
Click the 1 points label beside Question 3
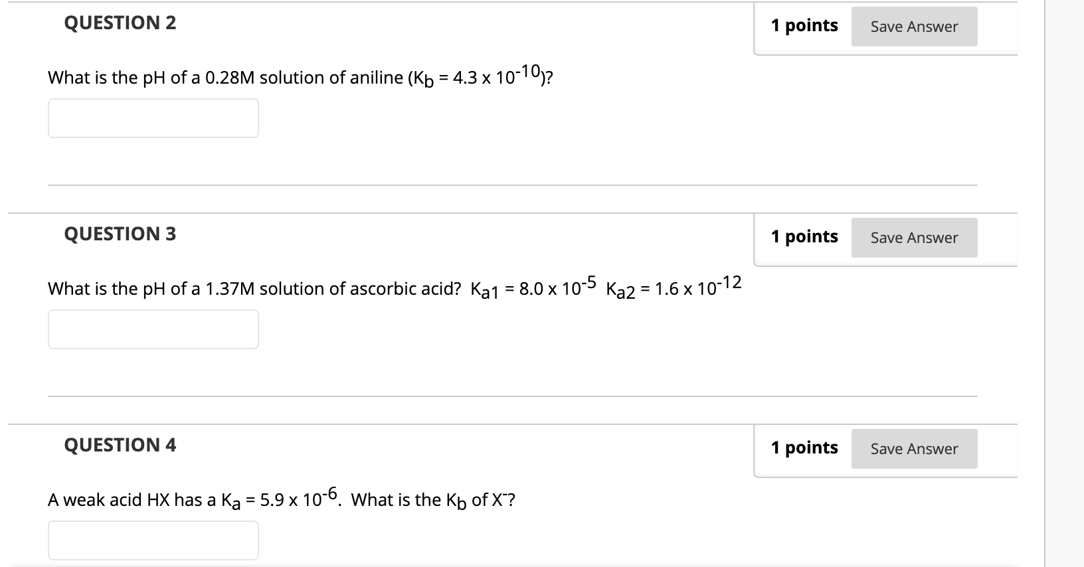[x=804, y=236]
